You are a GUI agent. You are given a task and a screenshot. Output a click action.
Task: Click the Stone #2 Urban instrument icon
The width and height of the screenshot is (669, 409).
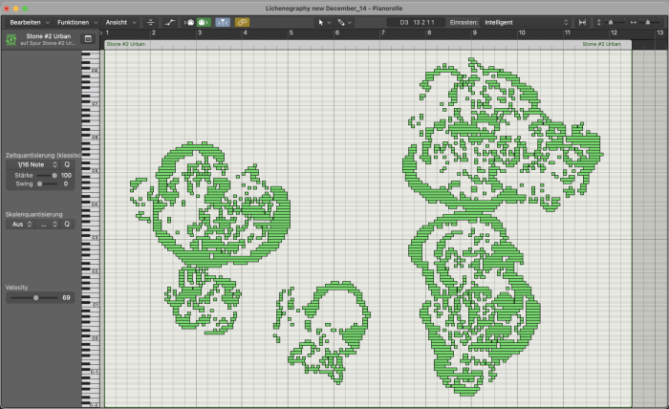[11, 40]
